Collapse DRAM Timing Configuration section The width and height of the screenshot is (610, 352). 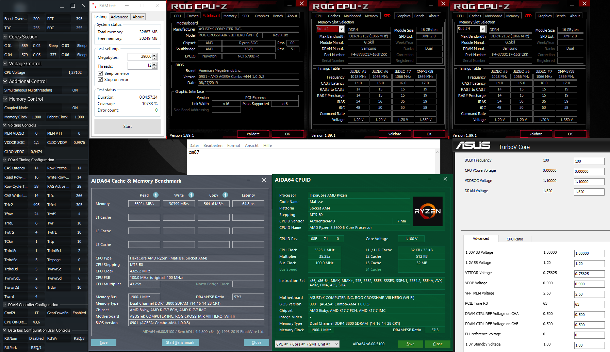click(x=5, y=160)
